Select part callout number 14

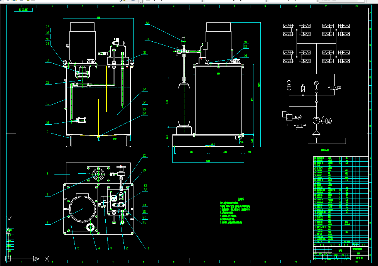click(47, 44)
